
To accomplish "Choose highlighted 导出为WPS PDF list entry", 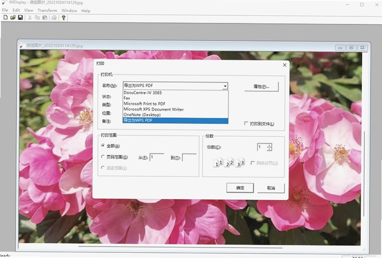I will (x=176, y=121).
